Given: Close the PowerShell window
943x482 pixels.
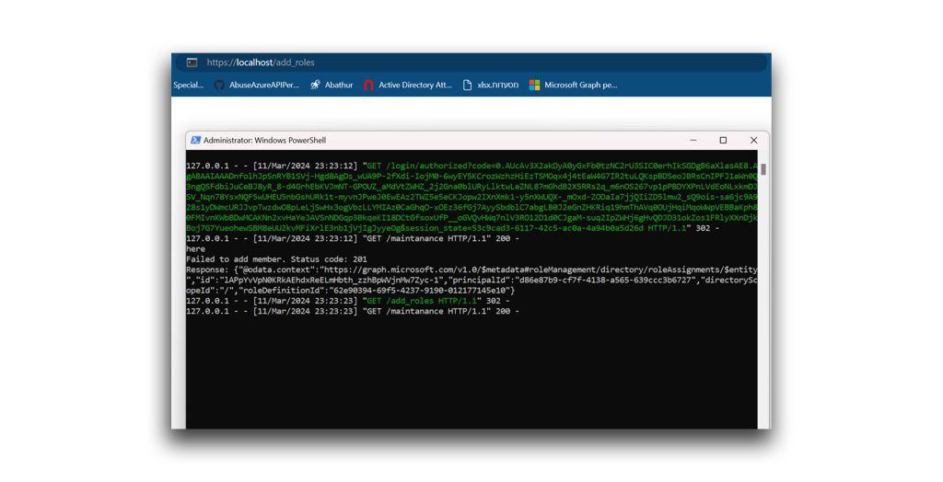Looking at the screenshot, I should tap(753, 140).
